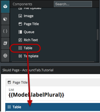The image size is (100, 112).
Task: Open the Models cube sidebar tab
Action: tap(5, 19)
